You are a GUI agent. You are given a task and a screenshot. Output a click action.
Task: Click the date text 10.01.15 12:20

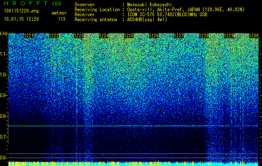click(21, 19)
